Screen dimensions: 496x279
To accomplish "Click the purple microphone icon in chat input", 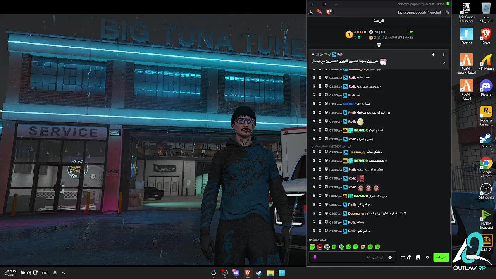I will (315, 257).
